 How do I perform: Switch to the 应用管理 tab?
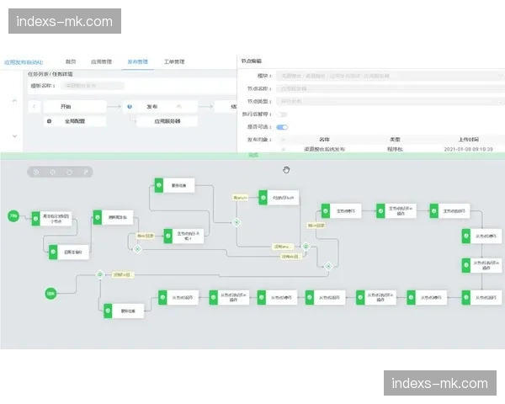(x=102, y=61)
